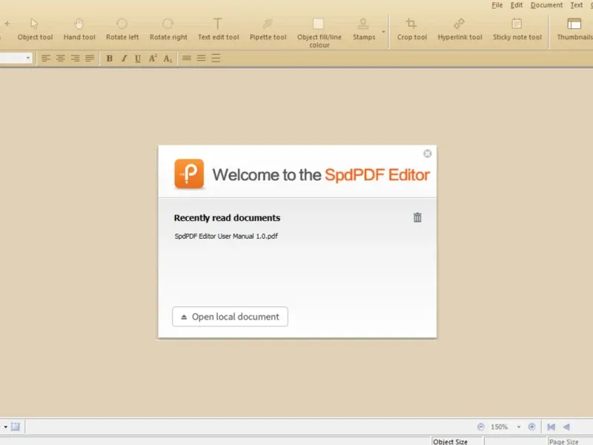The image size is (593, 445).
Task: Pick the Pipette tool
Action: [x=268, y=29]
